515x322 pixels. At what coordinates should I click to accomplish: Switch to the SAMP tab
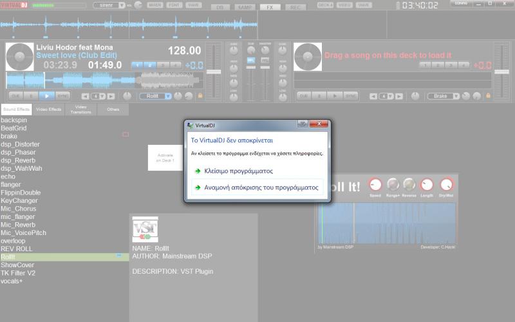point(245,7)
